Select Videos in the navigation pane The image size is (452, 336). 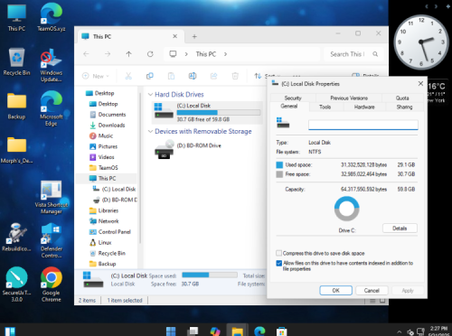pyautogui.click(x=102, y=157)
